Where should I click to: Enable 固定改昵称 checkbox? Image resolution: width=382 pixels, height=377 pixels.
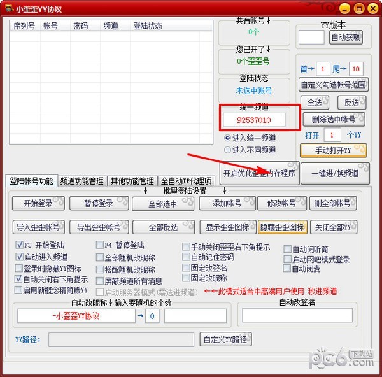click(x=205, y=278)
